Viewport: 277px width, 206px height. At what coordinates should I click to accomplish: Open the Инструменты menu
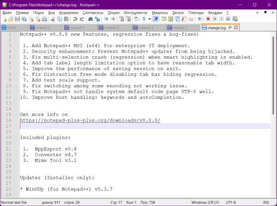pos(136,13)
